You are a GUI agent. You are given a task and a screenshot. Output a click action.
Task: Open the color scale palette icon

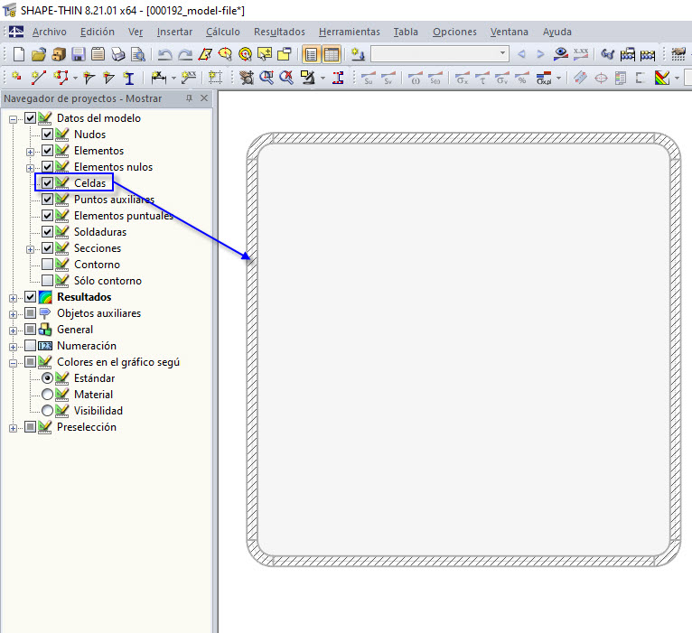pyautogui.click(x=662, y=78)
